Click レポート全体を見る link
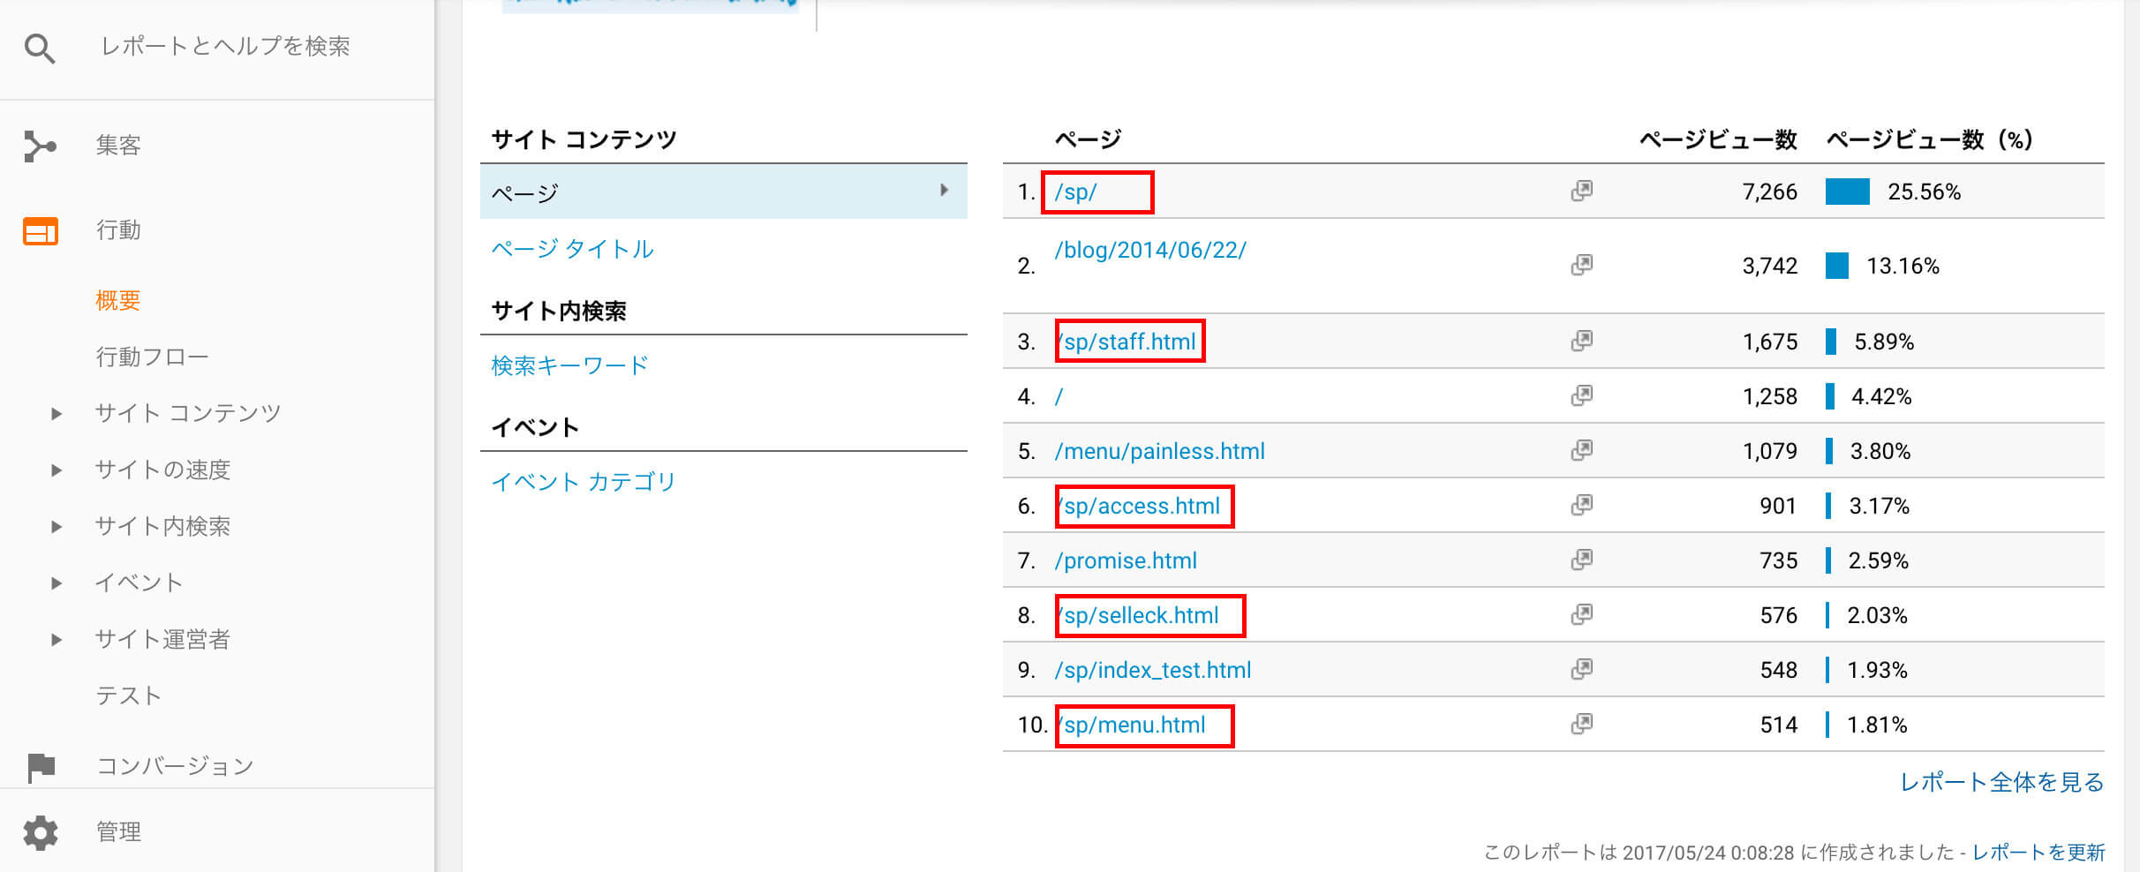Image resolution: width=2140 pixels, height=872 pixels. 2001,782
